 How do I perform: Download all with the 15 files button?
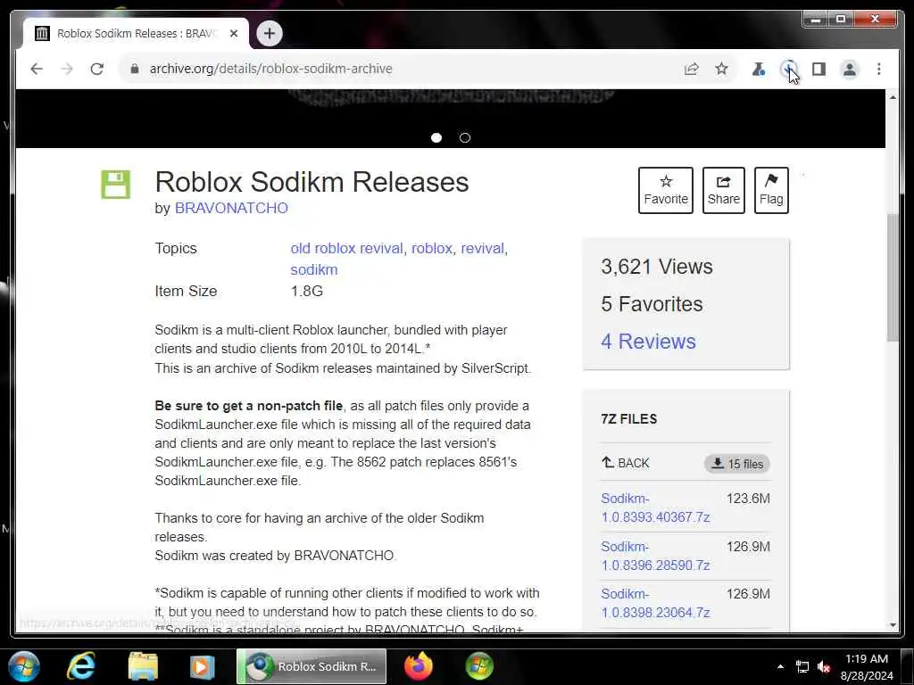pos(737,464)
